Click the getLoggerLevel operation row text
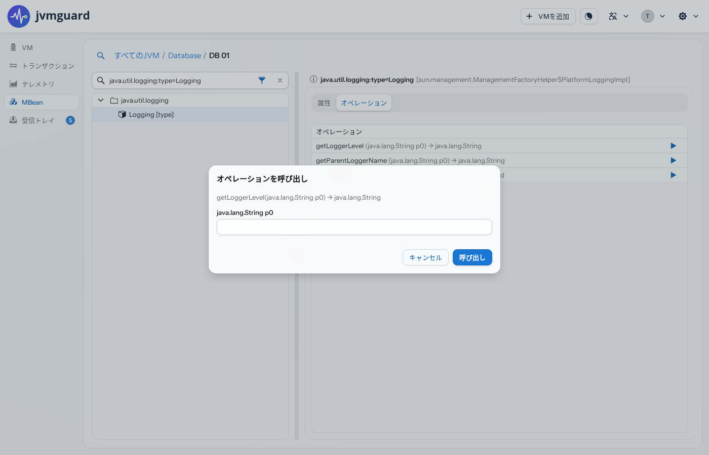The width and height of the screenshot is (709, 455). 399,146
